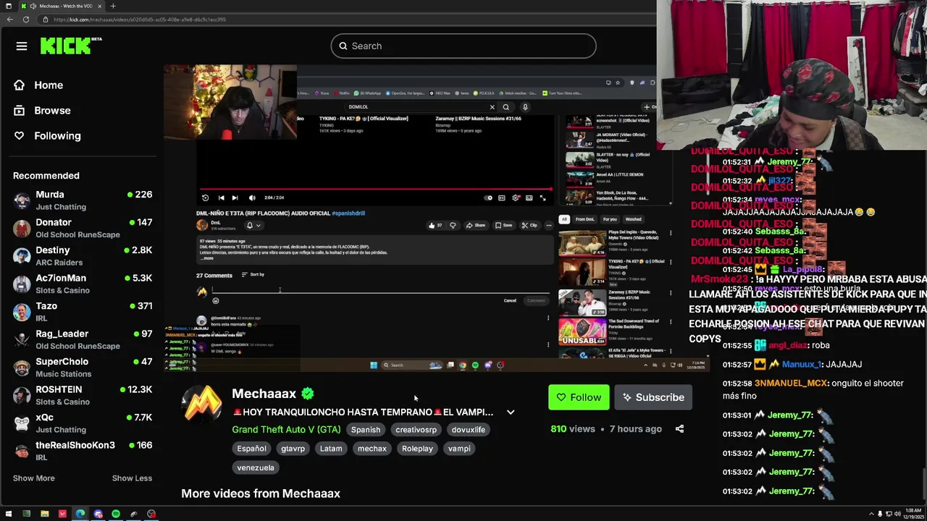Click angl_diaz username in chat replay
Viewport: 927px width, 521px height.
(x=789, y=346)
